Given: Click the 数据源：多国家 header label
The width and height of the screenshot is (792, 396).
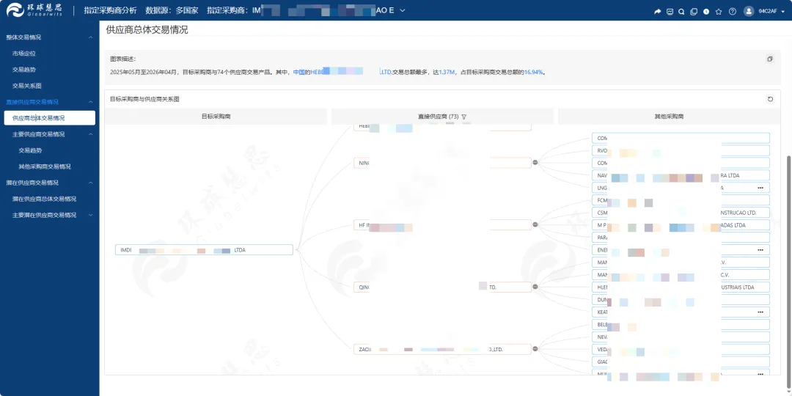Looking at the screenshot, I should point(172,10).
